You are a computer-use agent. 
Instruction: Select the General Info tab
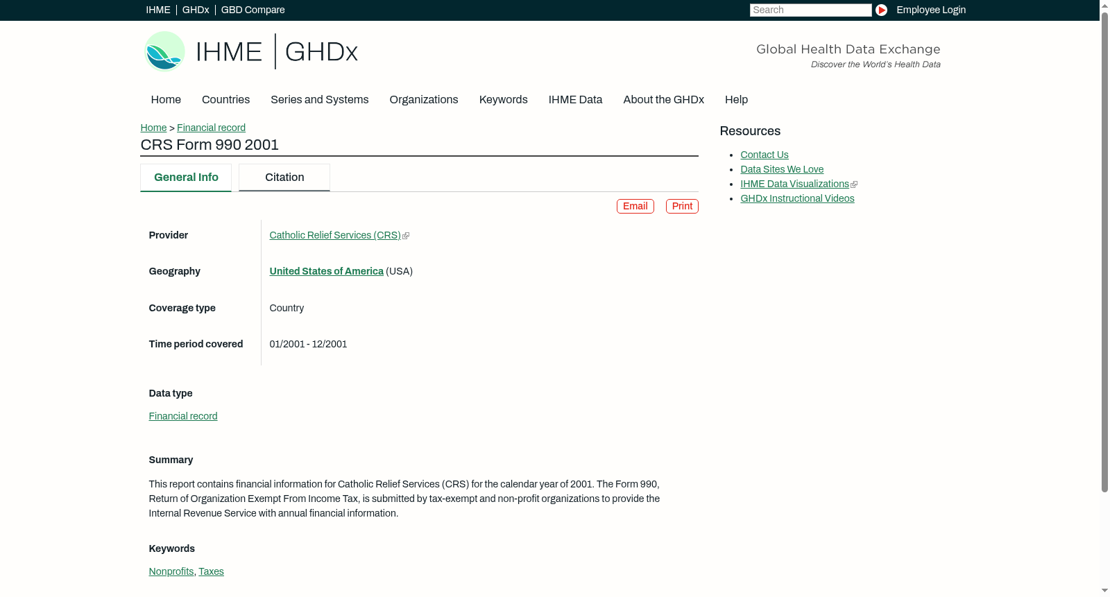point(186,178)
